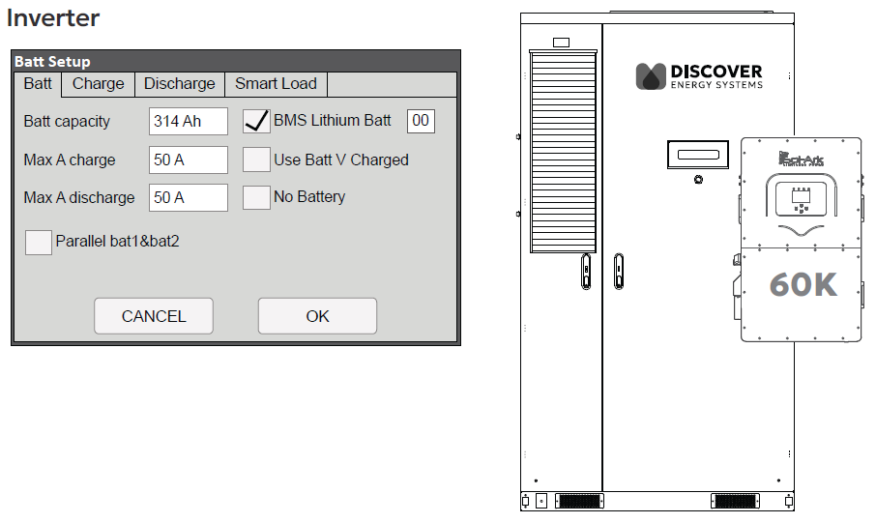Uncheck the BMS Lithium Batt checkbox
The width and height of the screenshot is (876, 523).
(x=256, y=121)
